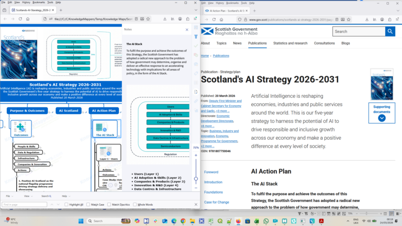Open History menu in left Firefox window
The width and height of the screenshot is (402, 226).
click(x=26, y=2)
